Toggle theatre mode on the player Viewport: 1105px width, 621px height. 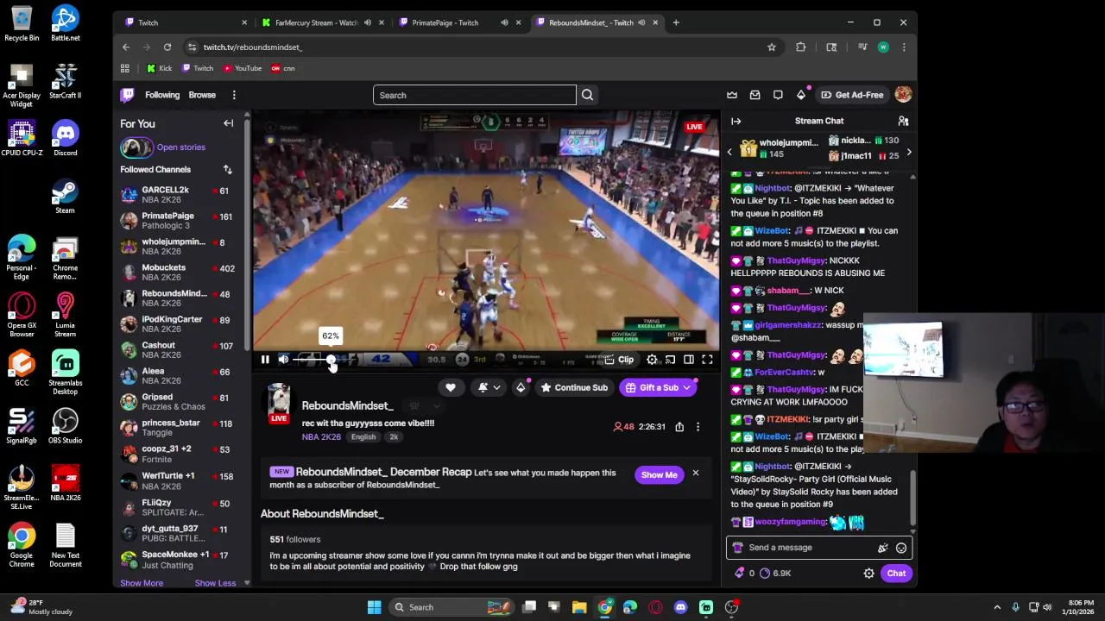(x=688, y=360)
